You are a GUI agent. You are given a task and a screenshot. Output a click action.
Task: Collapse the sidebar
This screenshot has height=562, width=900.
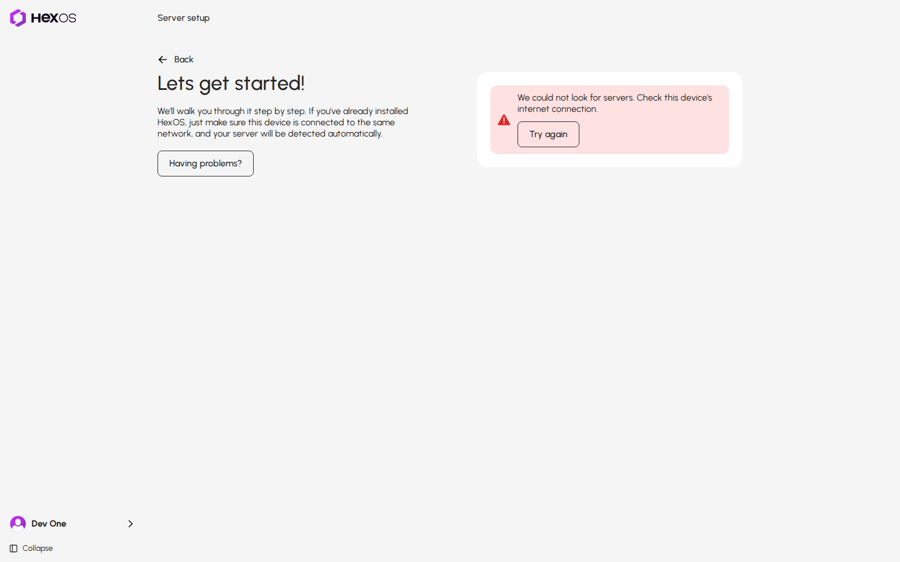pyautogui.click(x=31, y=549)
